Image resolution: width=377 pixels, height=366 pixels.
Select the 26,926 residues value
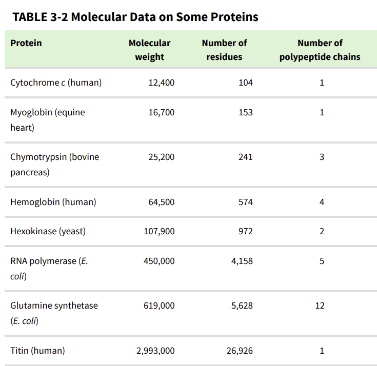[240, 351]
